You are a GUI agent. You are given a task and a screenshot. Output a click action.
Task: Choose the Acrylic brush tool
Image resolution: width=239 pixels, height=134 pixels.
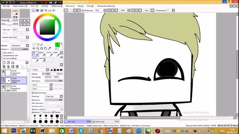pyautogui.click(x=49, y=54)
